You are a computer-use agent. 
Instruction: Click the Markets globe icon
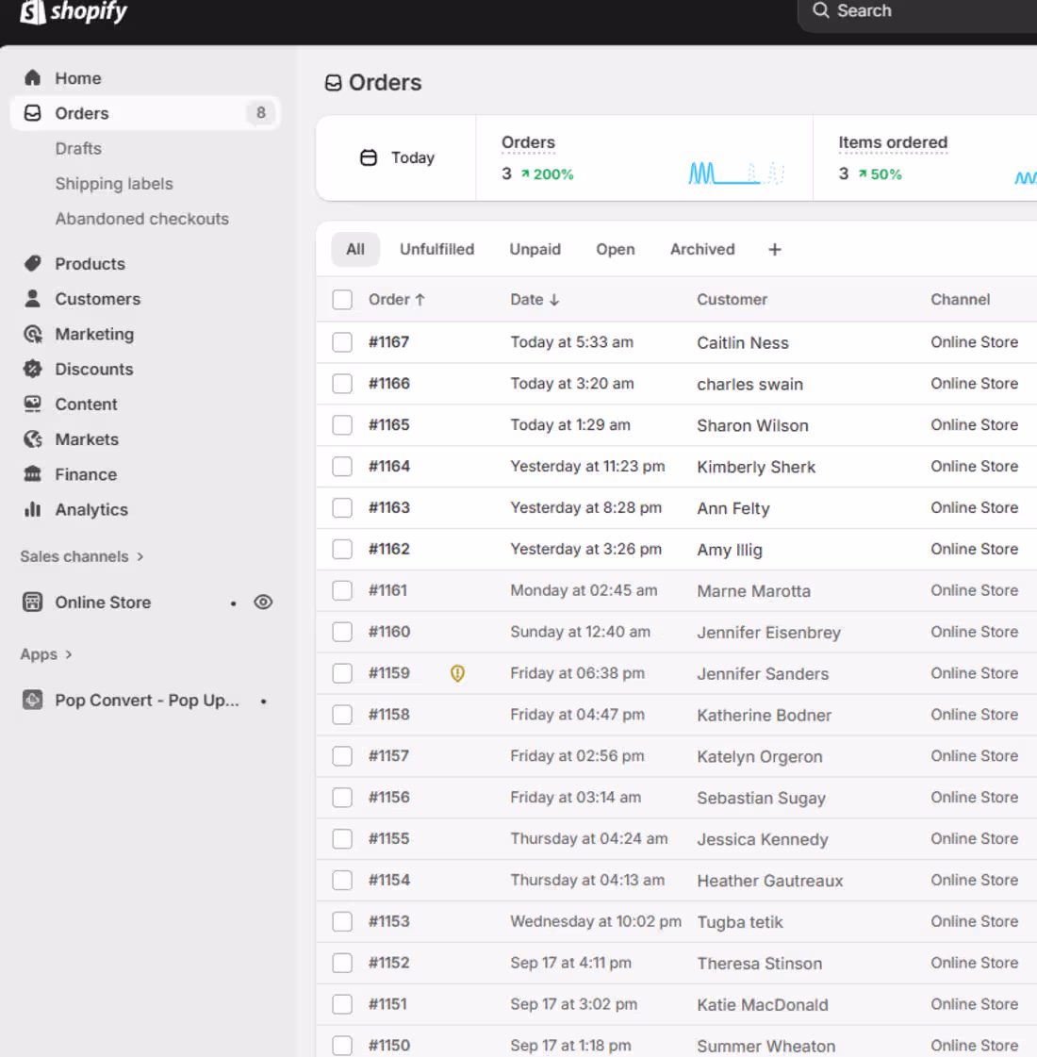(x=32, y=438)
